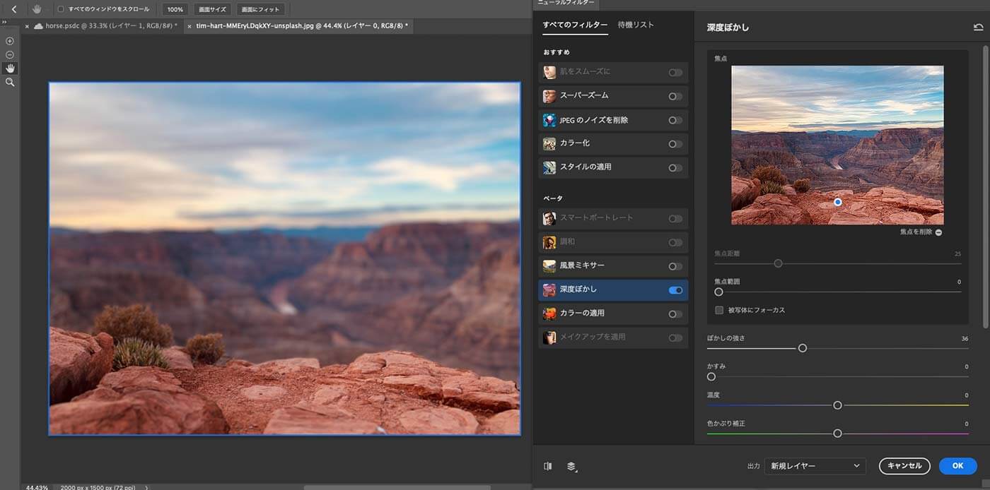Turn on the カラーの適用 toggle
The height and width of the screenshot is (490, 990).
click(675, 314)
